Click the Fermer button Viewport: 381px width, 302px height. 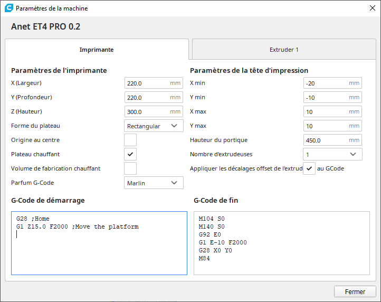[355, 291]
